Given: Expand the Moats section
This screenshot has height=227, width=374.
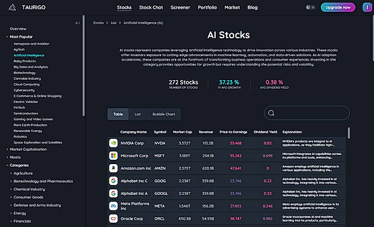Looking at the screenshot, I should click(7, 157).
